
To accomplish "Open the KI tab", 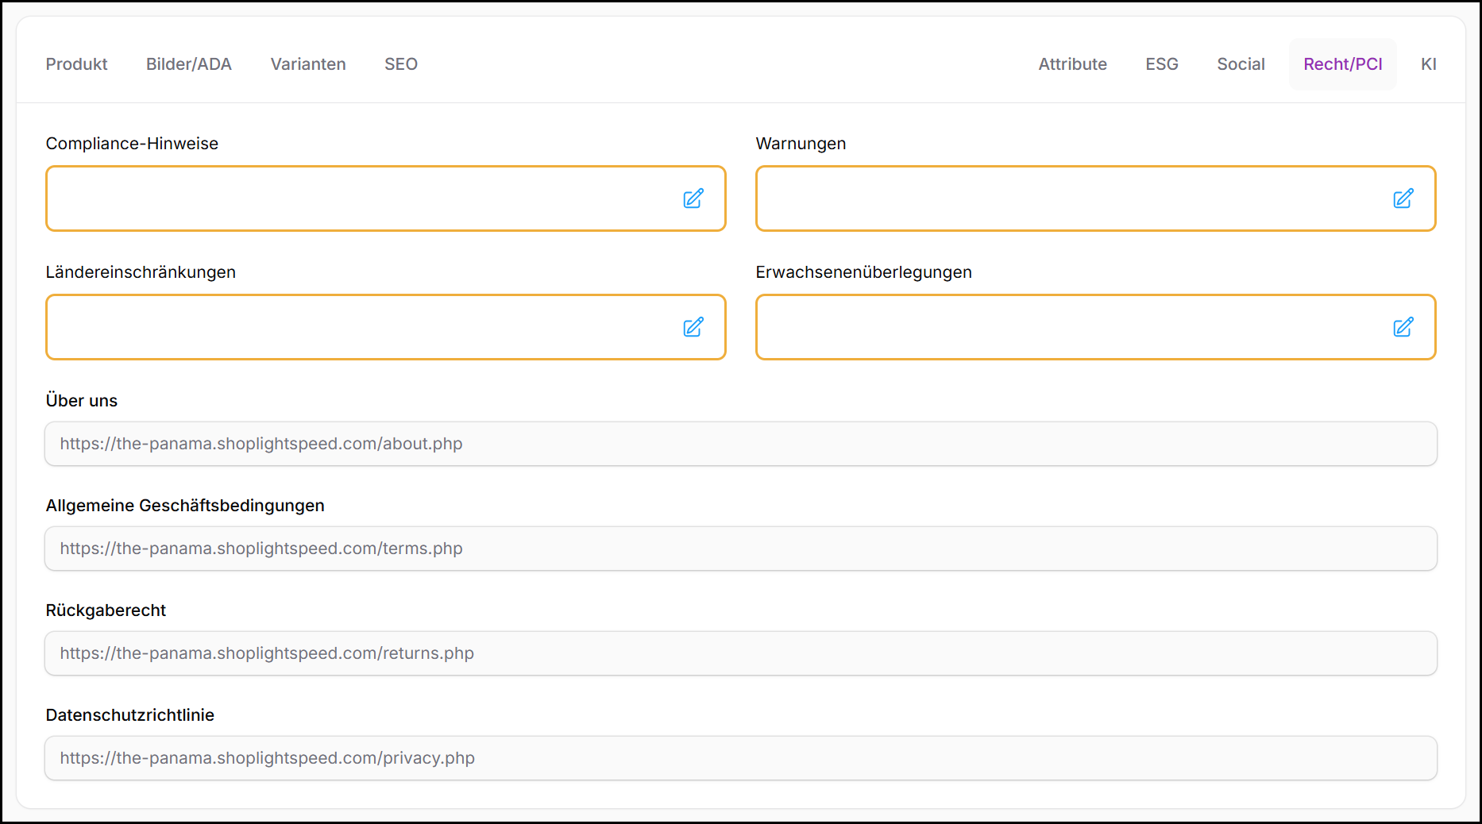I will point(1428,64).
